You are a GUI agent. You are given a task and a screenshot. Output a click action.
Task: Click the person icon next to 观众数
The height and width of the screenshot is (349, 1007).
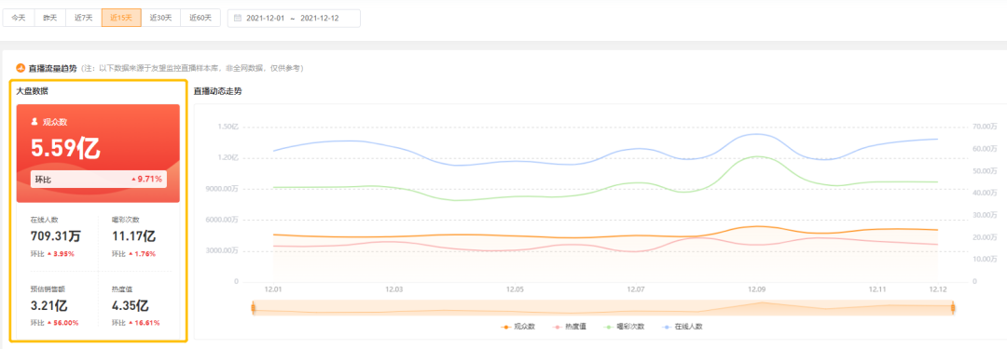(34, 121)
